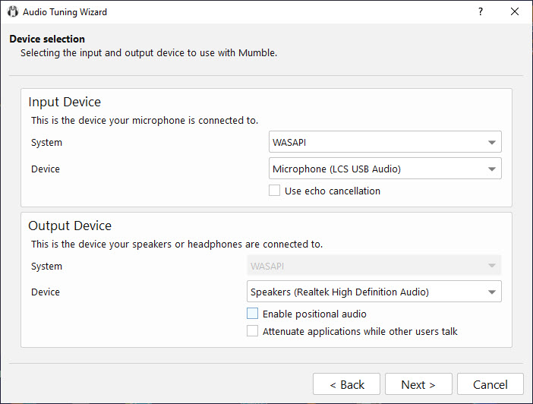The width and height of the screenshot is (533, 404).
Task: Click 'This is the device your microphone' text
Action: click(x=109, y=121)
